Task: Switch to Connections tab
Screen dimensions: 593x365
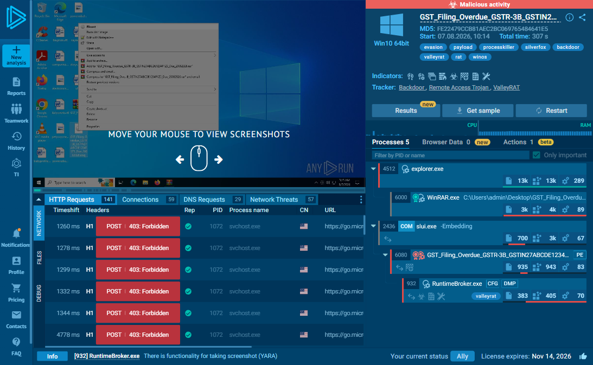Action: 149,200
